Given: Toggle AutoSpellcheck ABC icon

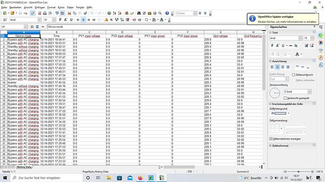Looking at the screenshot, I should pos(62,13).
